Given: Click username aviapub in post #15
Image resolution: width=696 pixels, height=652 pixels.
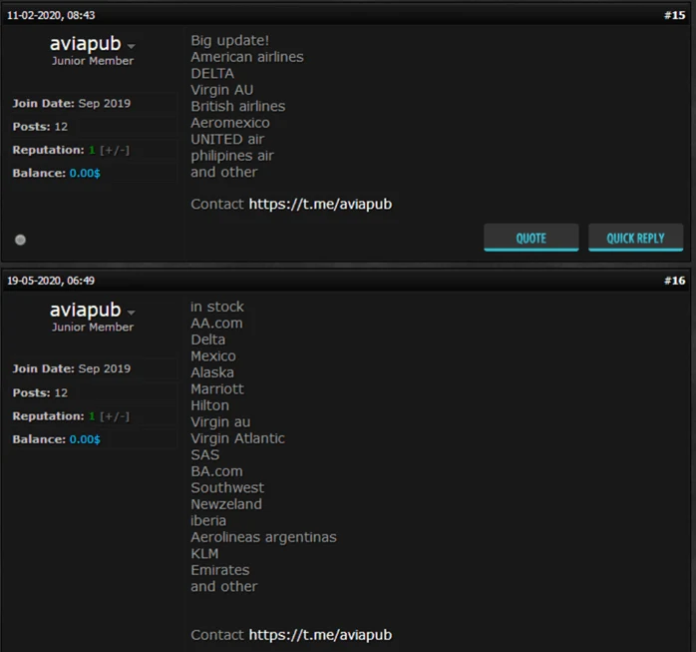Looking at the screenshot, I should coord(85,44).
